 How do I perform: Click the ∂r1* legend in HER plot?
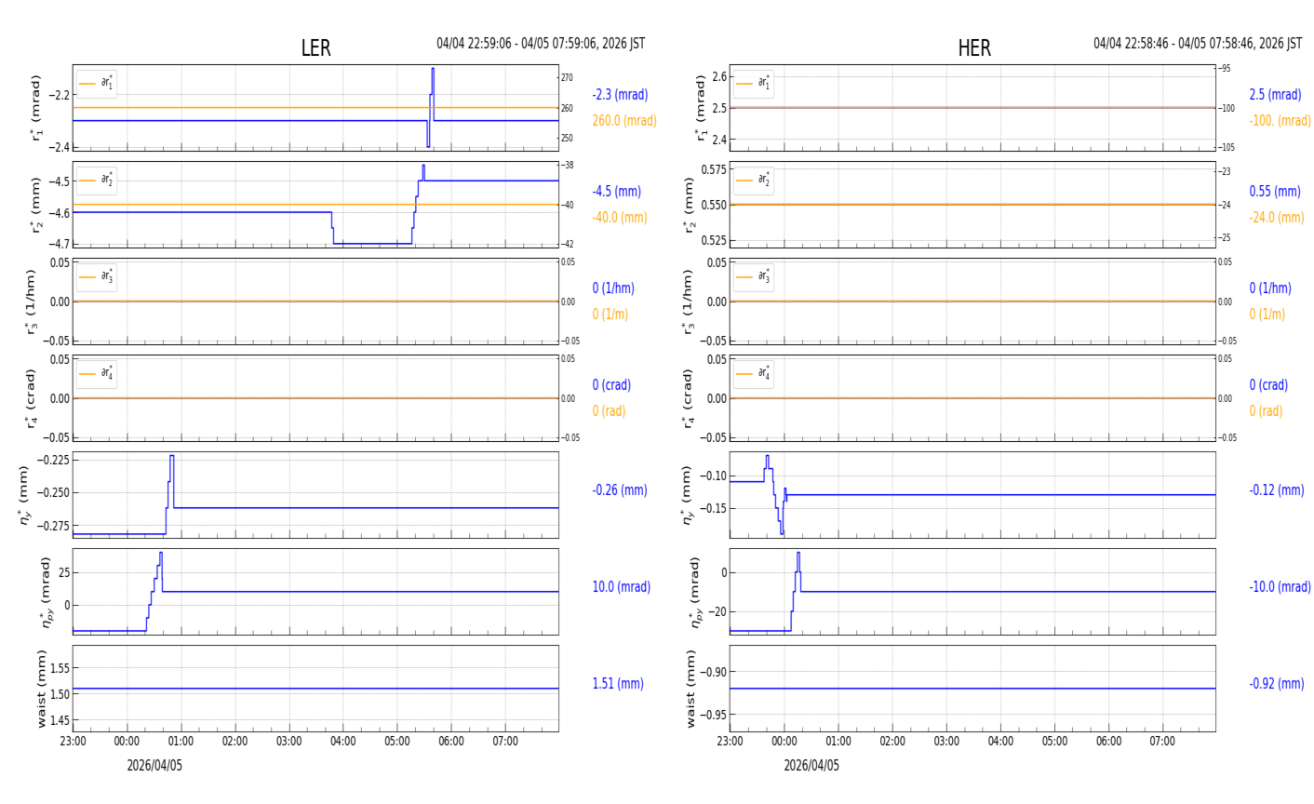pyautogui.click(x=754, y=84)
